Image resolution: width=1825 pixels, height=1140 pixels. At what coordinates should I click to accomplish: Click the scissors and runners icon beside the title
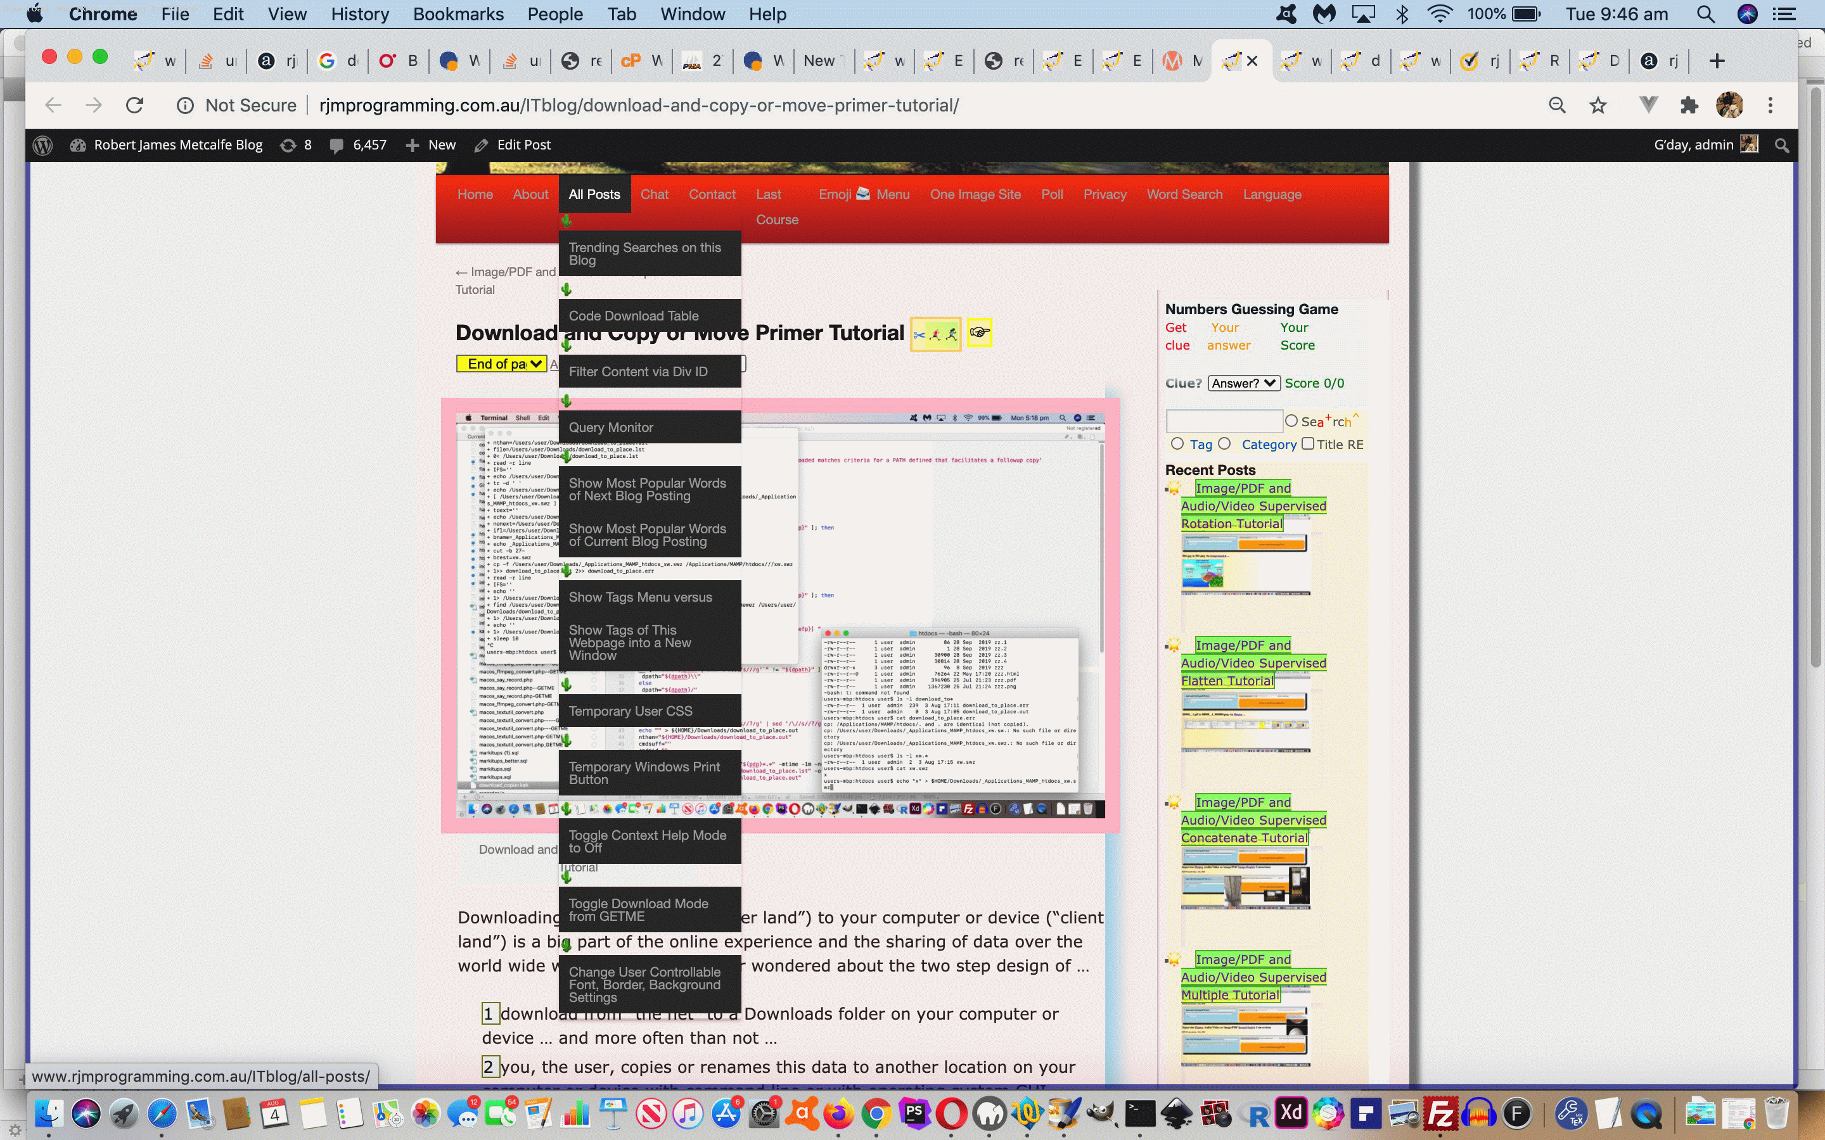(935, 334)
